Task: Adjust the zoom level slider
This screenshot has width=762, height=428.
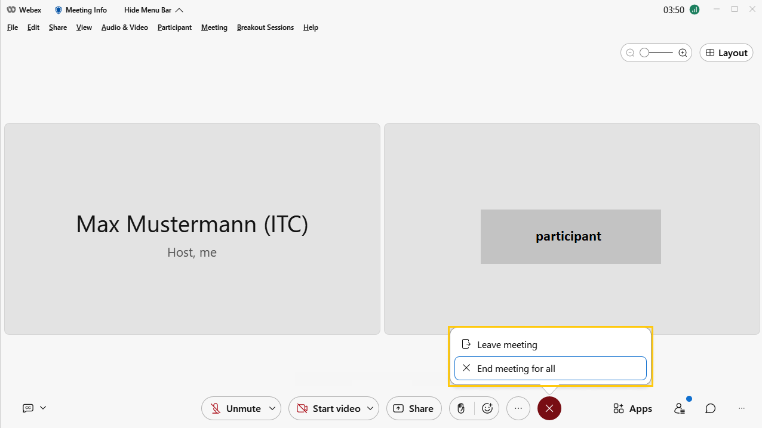Action: [645, 53]
